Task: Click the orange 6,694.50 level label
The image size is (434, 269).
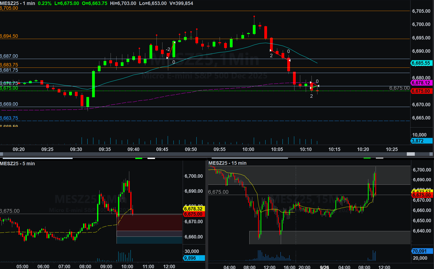Action: pos(9,36)
